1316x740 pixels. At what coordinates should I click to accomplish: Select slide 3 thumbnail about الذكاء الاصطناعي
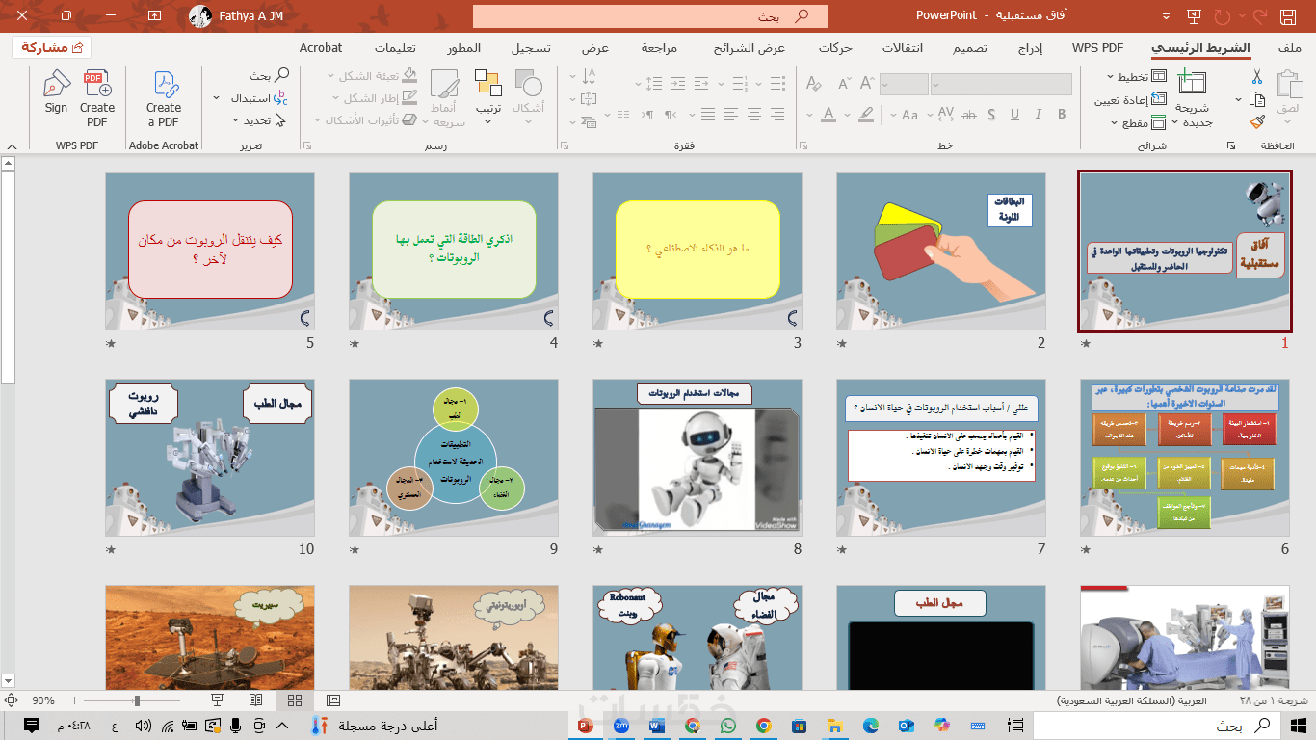click(x=697, y=251)
